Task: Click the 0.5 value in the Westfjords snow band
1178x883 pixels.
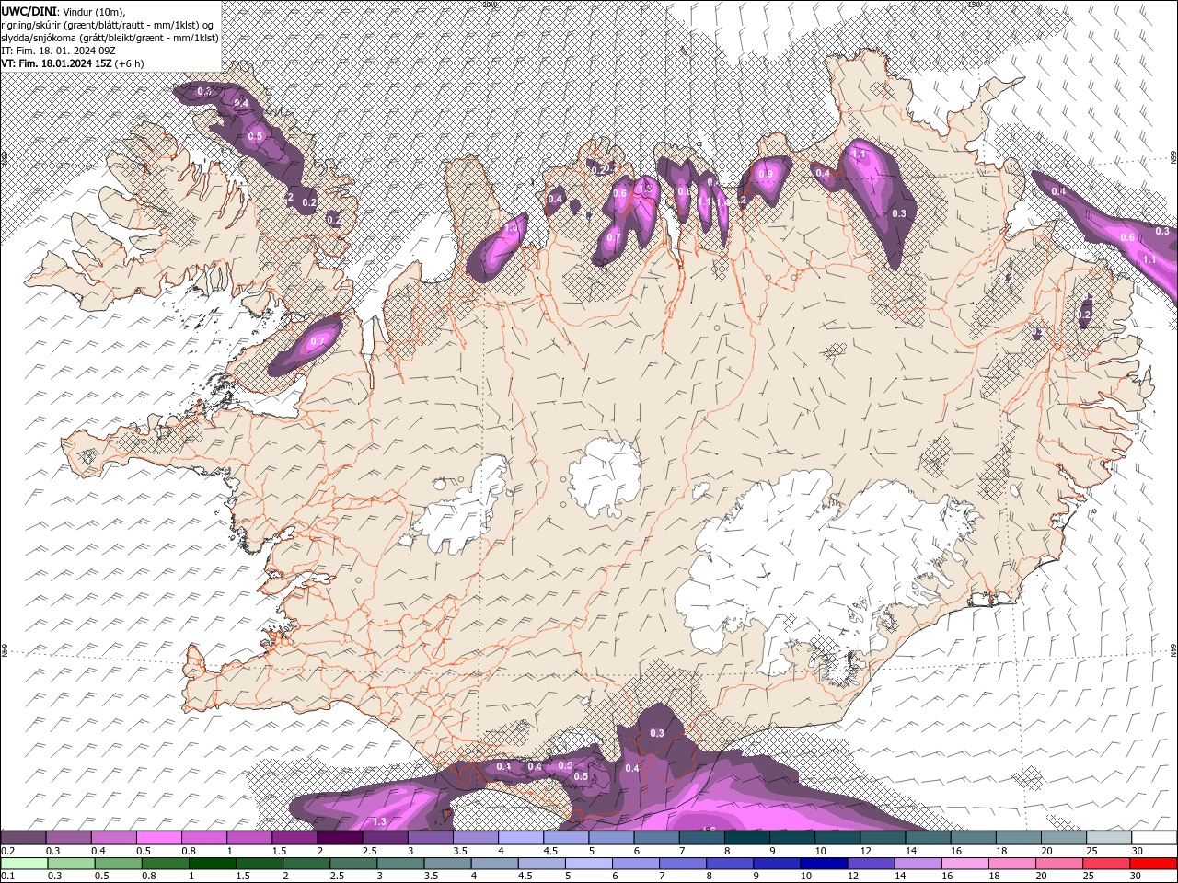Action: [x=256, y=136]
